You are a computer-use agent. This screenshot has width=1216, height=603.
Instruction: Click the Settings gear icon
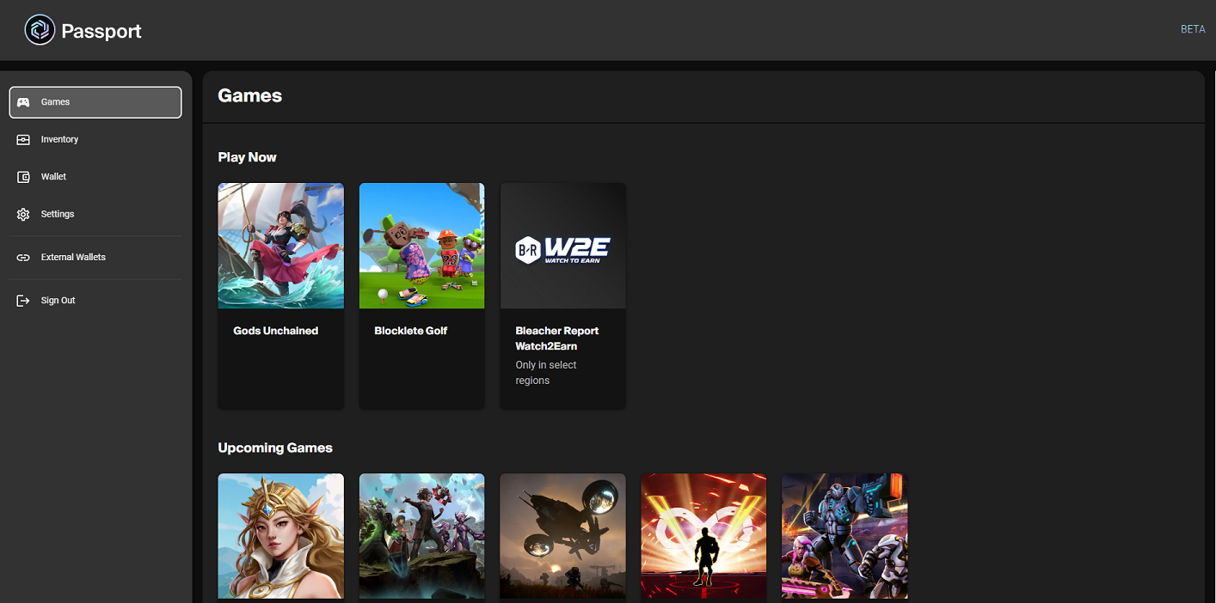23,214
